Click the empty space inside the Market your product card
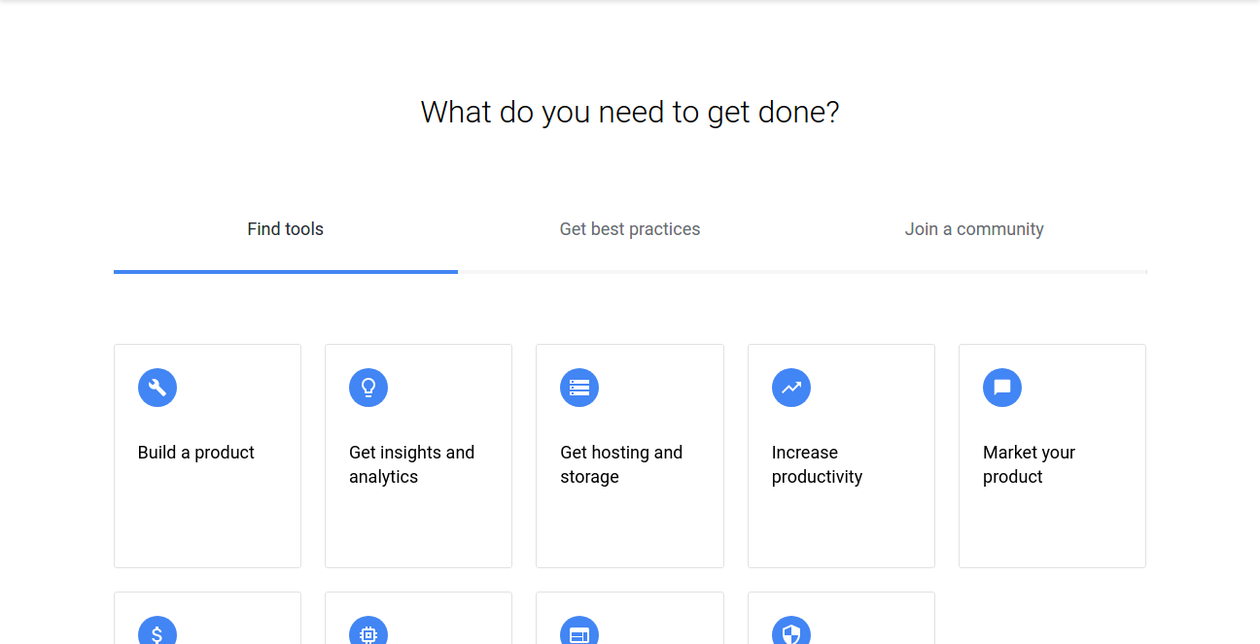 [1052, 529]
